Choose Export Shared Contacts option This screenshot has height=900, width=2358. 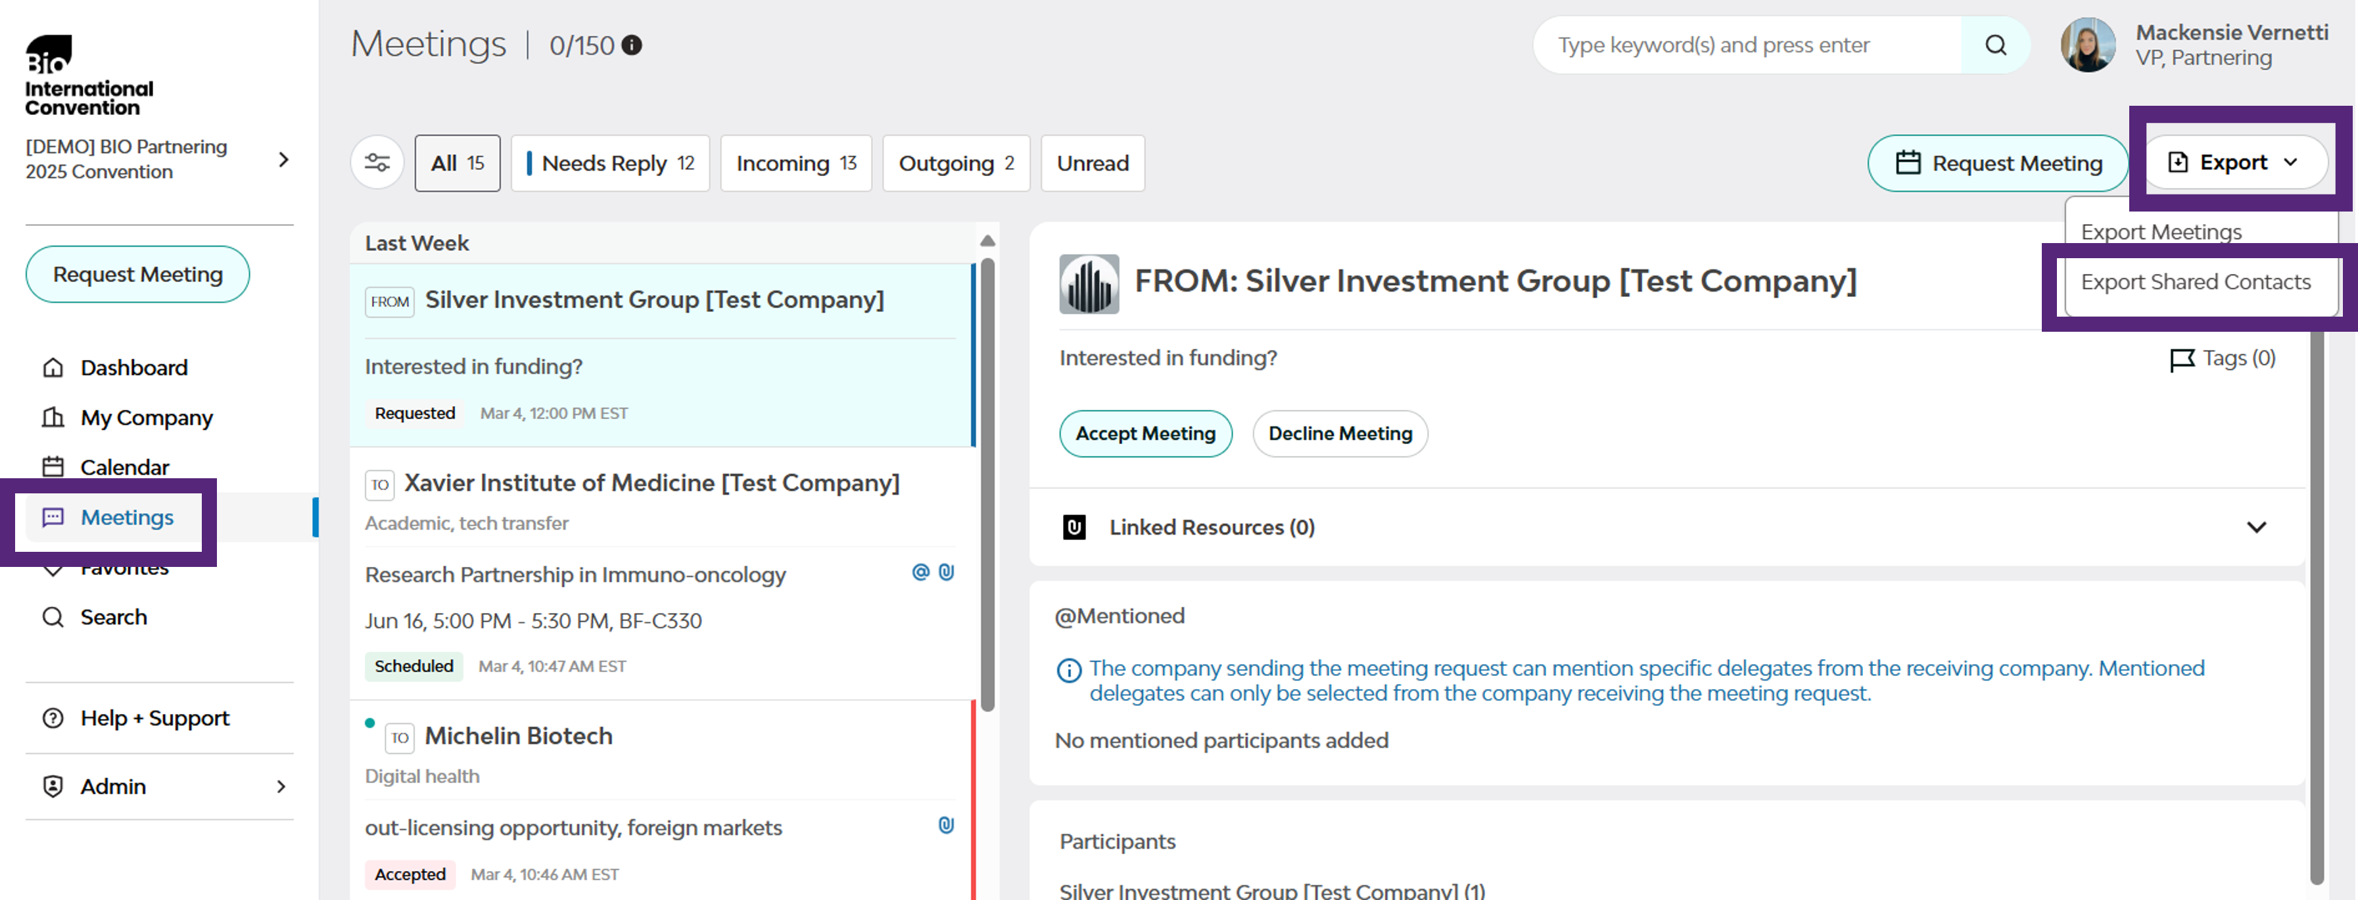point(2196,282)
